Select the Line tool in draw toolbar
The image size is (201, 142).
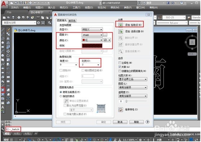(x=3, y=30)
